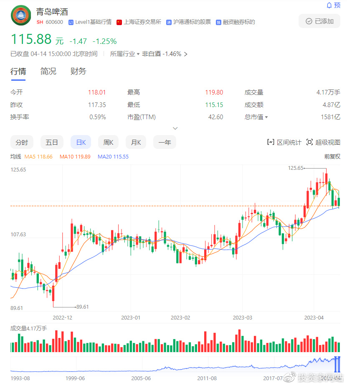Select the 一年 chart period

coord(165,142)
